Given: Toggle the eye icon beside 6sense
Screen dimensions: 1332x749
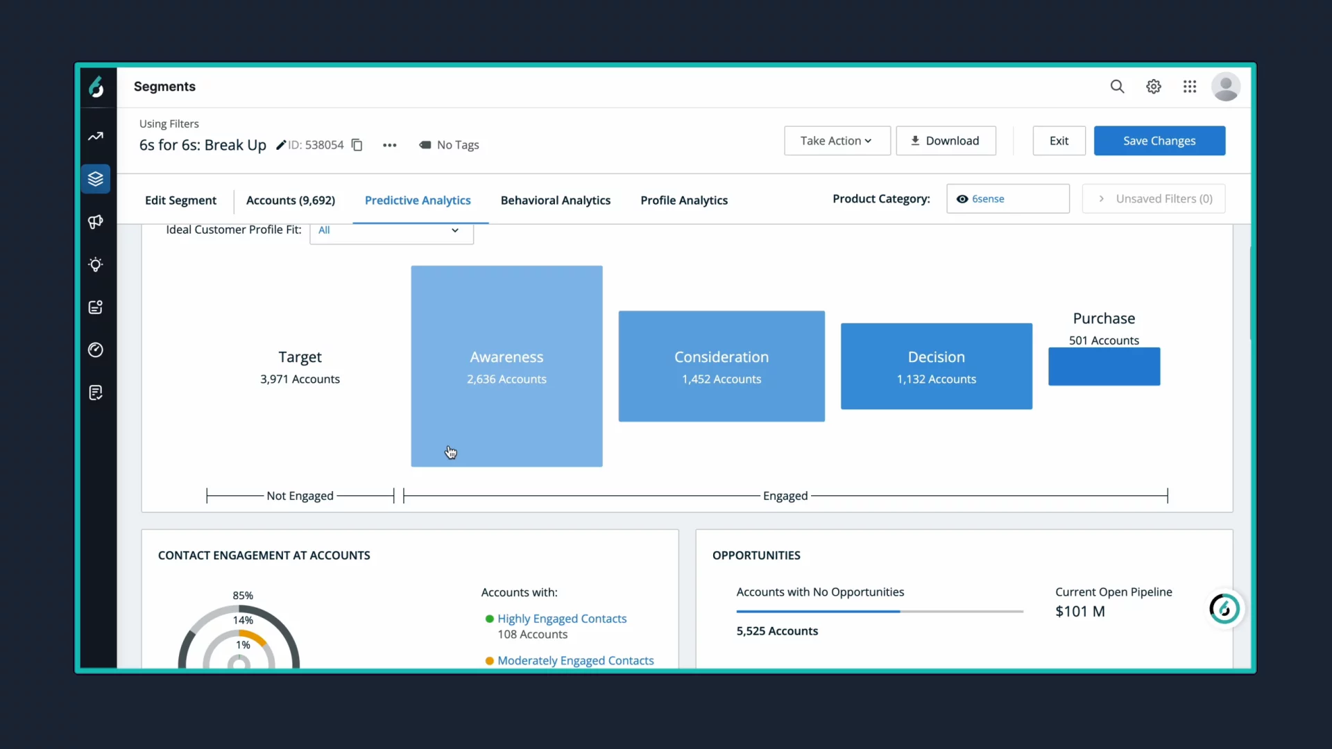Looking at the screenshot, I should tap(962, 199).
